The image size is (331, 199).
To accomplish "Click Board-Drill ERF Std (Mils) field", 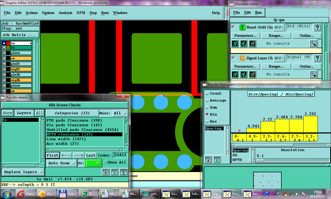I will 299,27.
